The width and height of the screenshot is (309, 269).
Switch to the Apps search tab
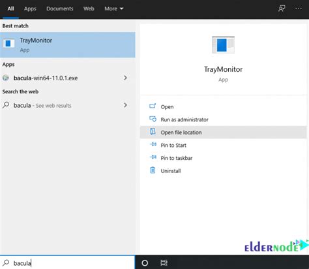[30, 8]
